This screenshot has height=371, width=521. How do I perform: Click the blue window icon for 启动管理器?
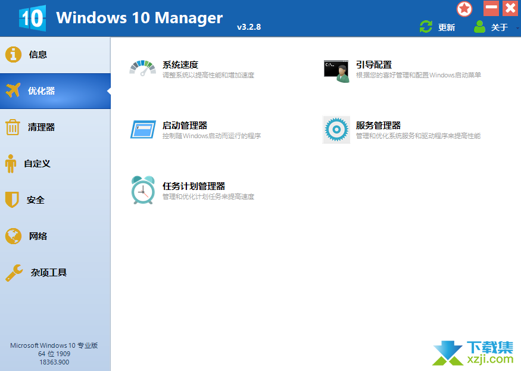pyautogui.click(x=143, y=129)
